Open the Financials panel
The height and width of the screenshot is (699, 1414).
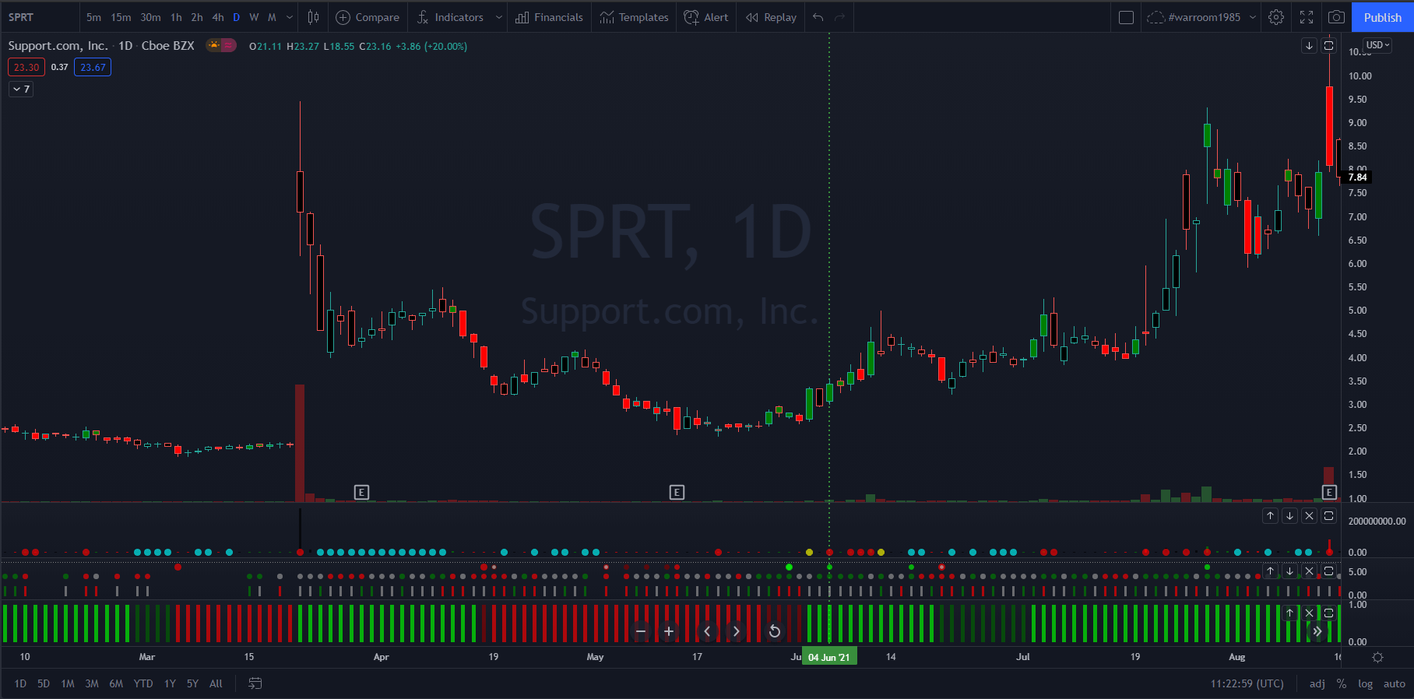click(549, 17)
